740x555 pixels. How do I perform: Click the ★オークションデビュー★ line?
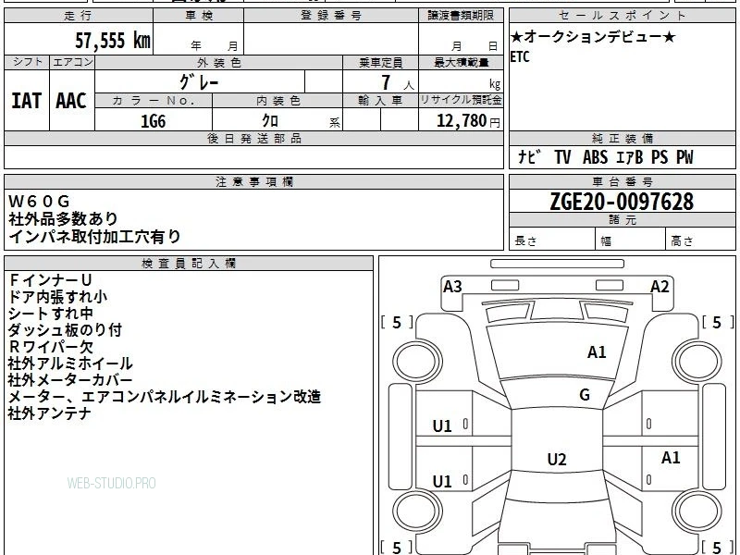(x=593, y=37)
